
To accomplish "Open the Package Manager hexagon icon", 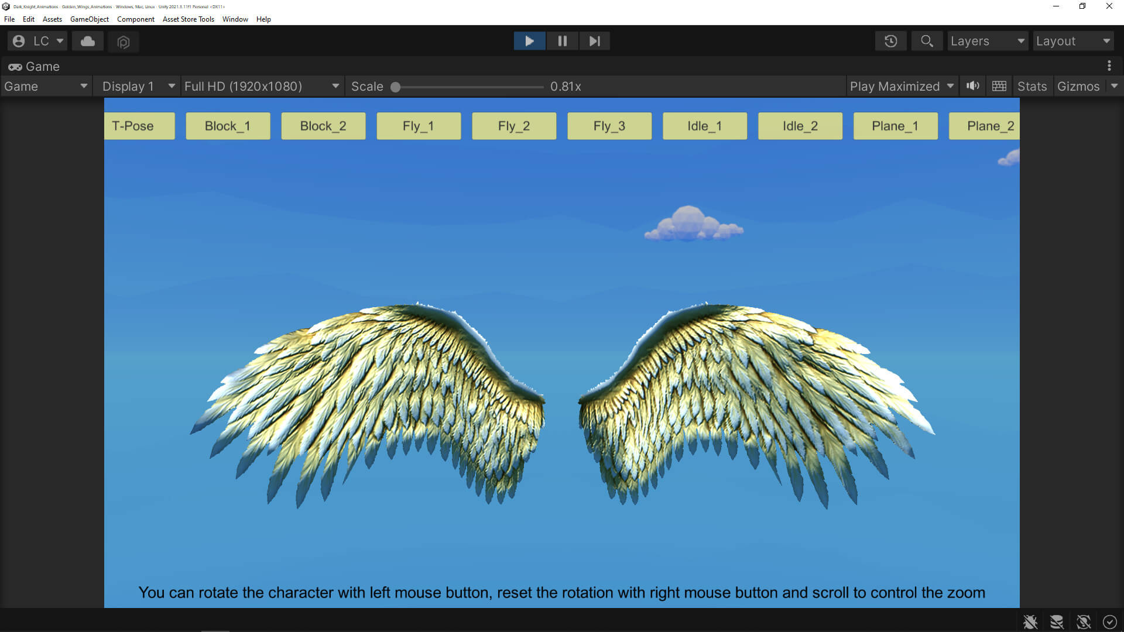I will [x=123, y=42].
